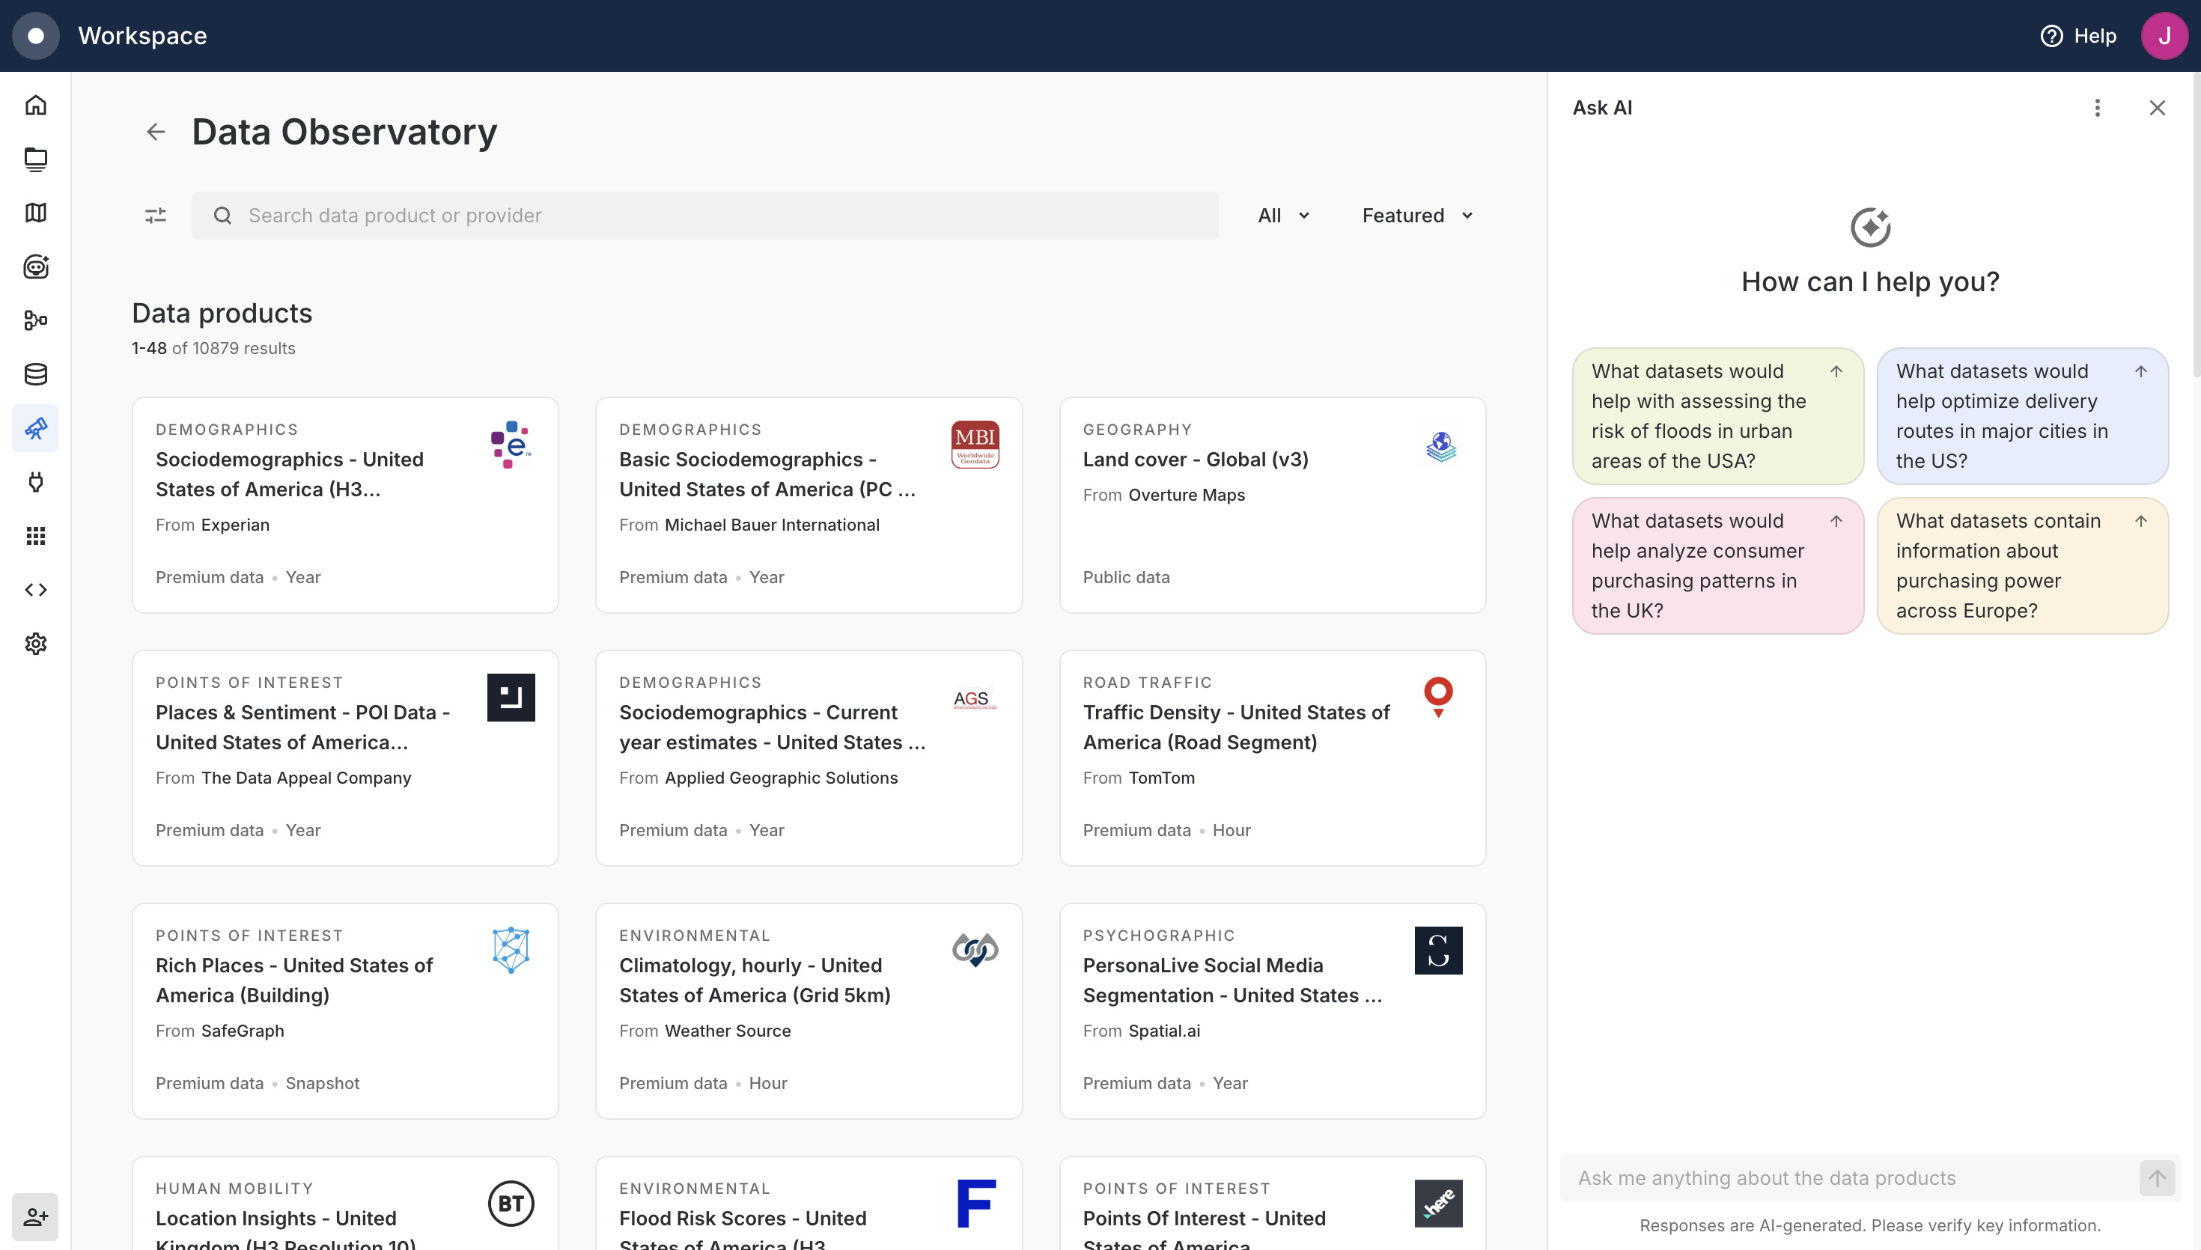Open the Home icon in sidebar

35,106
